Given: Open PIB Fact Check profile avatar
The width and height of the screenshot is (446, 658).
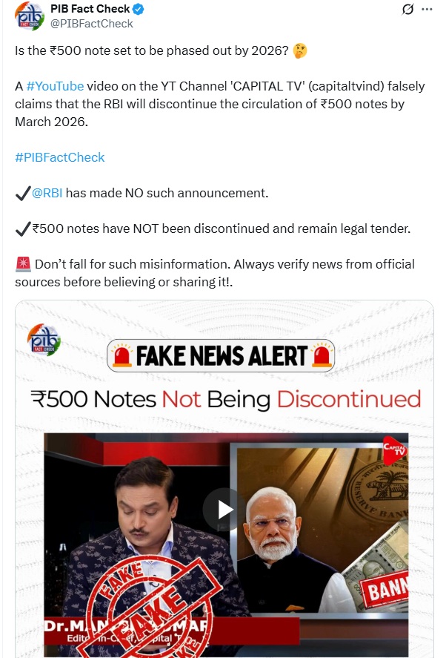Looking at the screenshot, I should point(30,16).
